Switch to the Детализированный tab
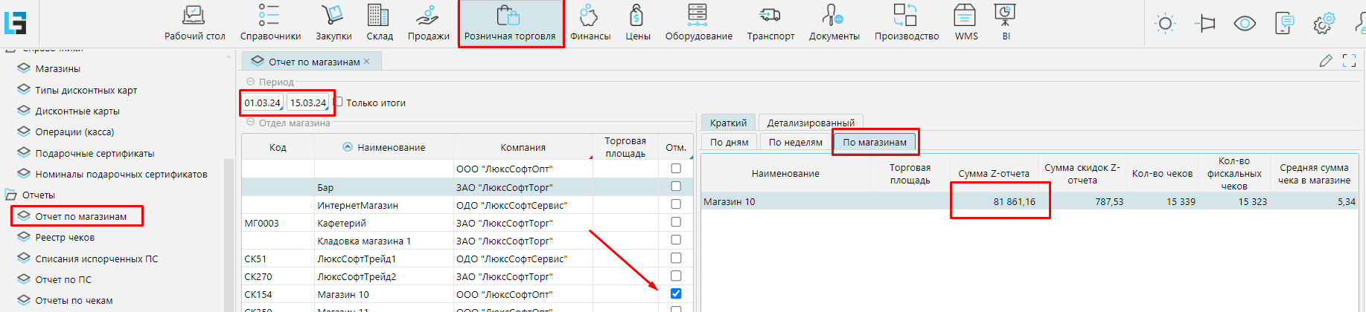The height and width of the screenshot is (312, 1366). tap(811, 123)
